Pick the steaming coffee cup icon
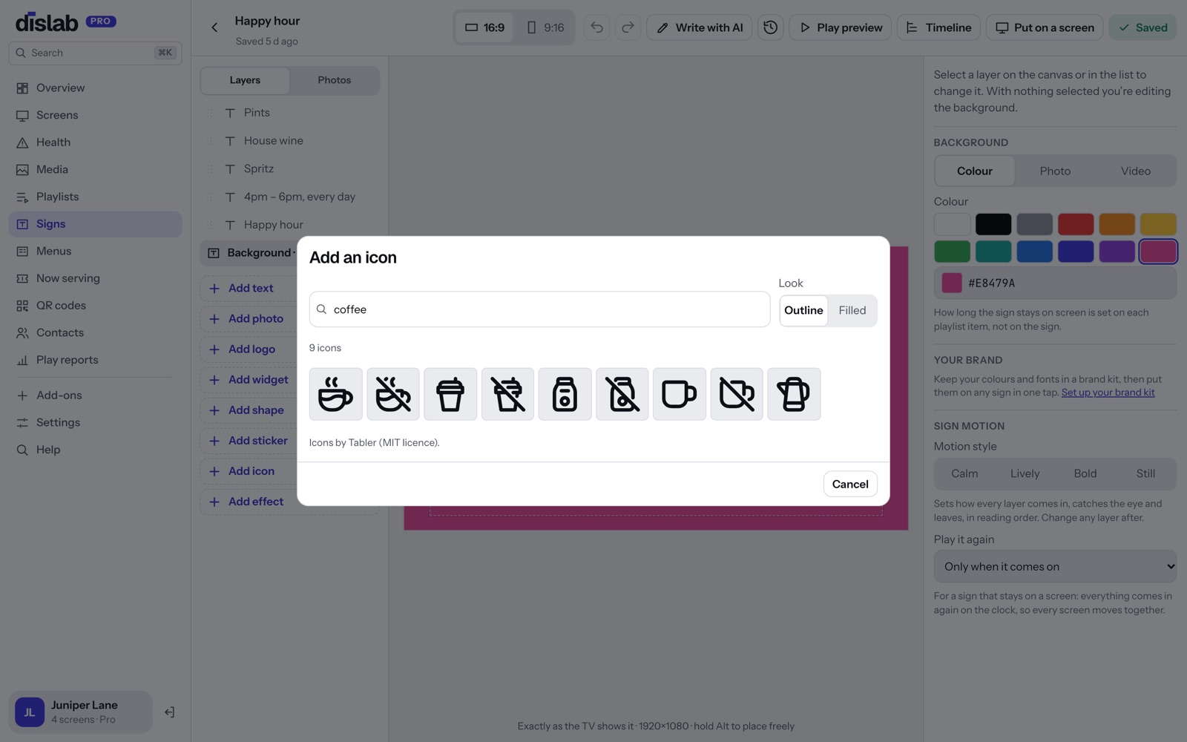The height and width of the screenshot is (742, 1187). click(x=336, y=394)
